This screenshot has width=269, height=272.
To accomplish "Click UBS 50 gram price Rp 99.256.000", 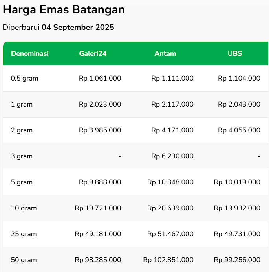I will click(x=237, y=260).
